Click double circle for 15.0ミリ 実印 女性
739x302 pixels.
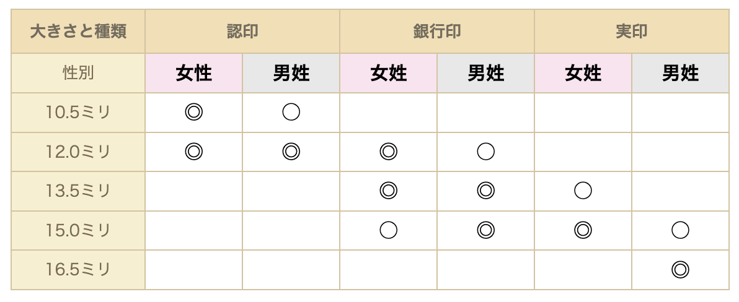pyautogui.click(x=583, y=230)
